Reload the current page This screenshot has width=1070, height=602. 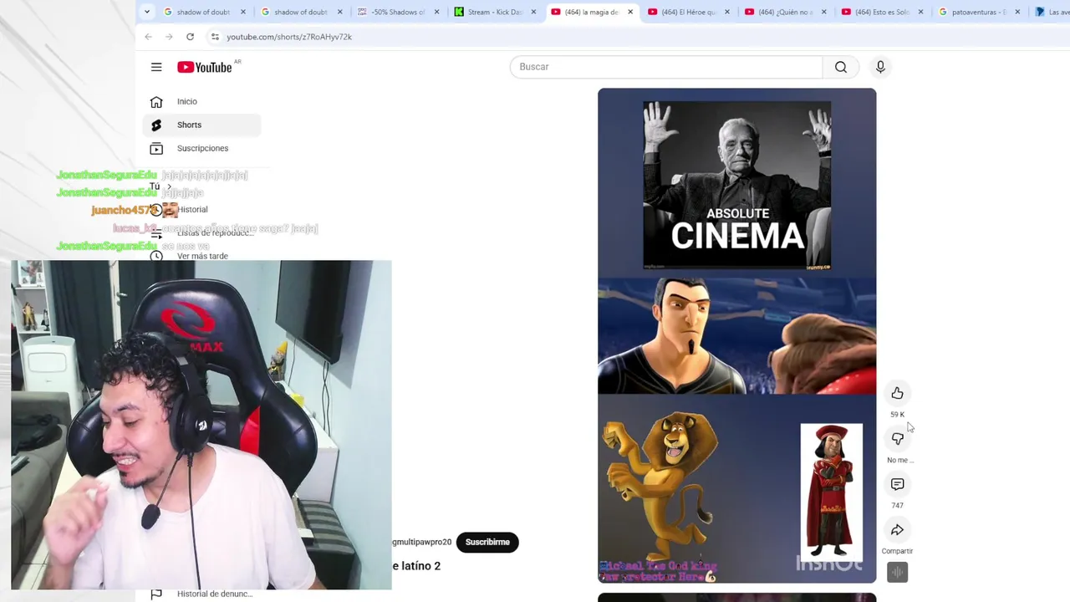pyautogui.click(x=190, y=37)
